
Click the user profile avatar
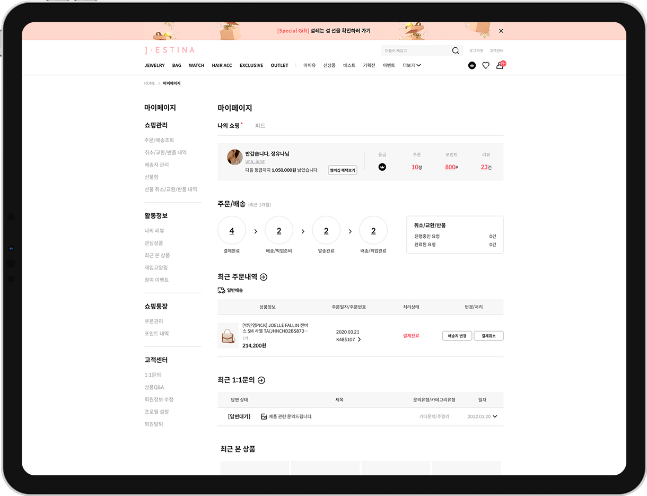click(x=235, y=157)
